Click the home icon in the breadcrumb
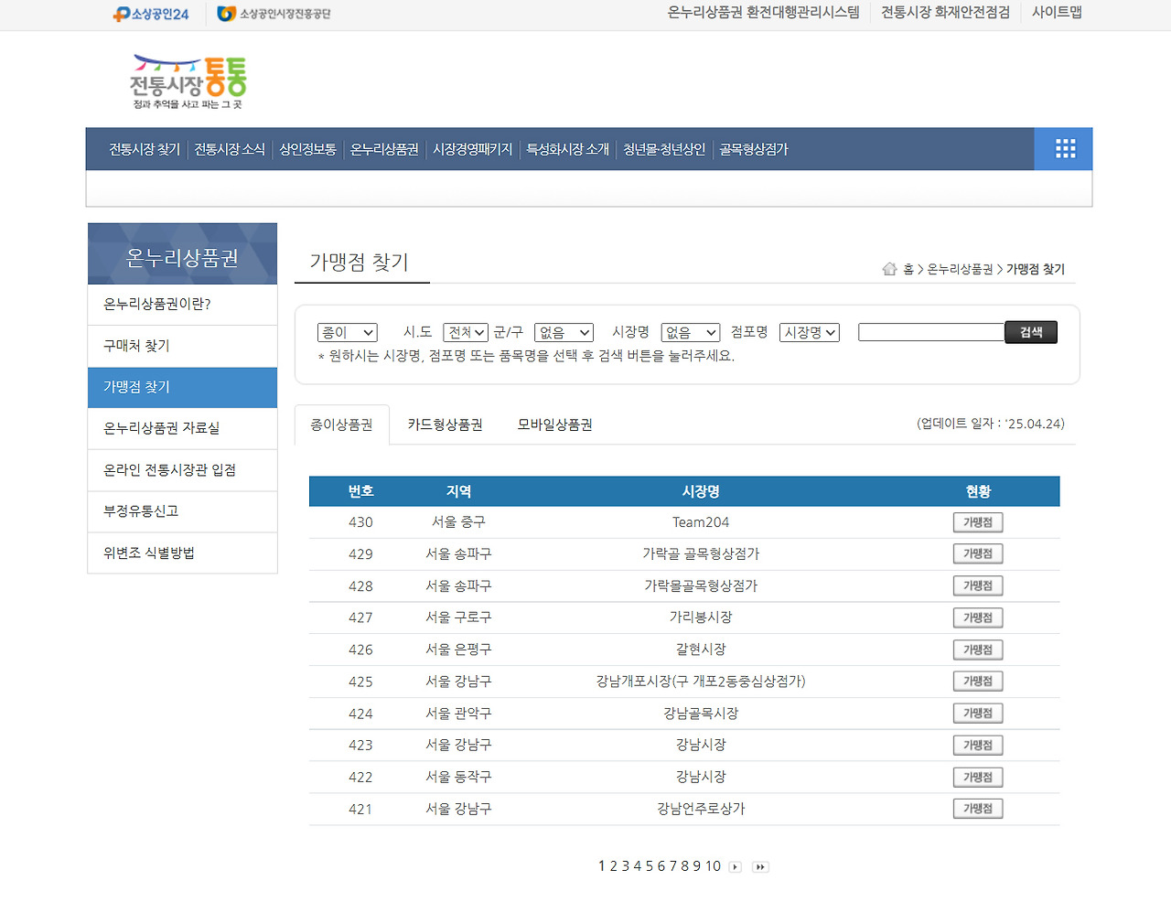 889,268
